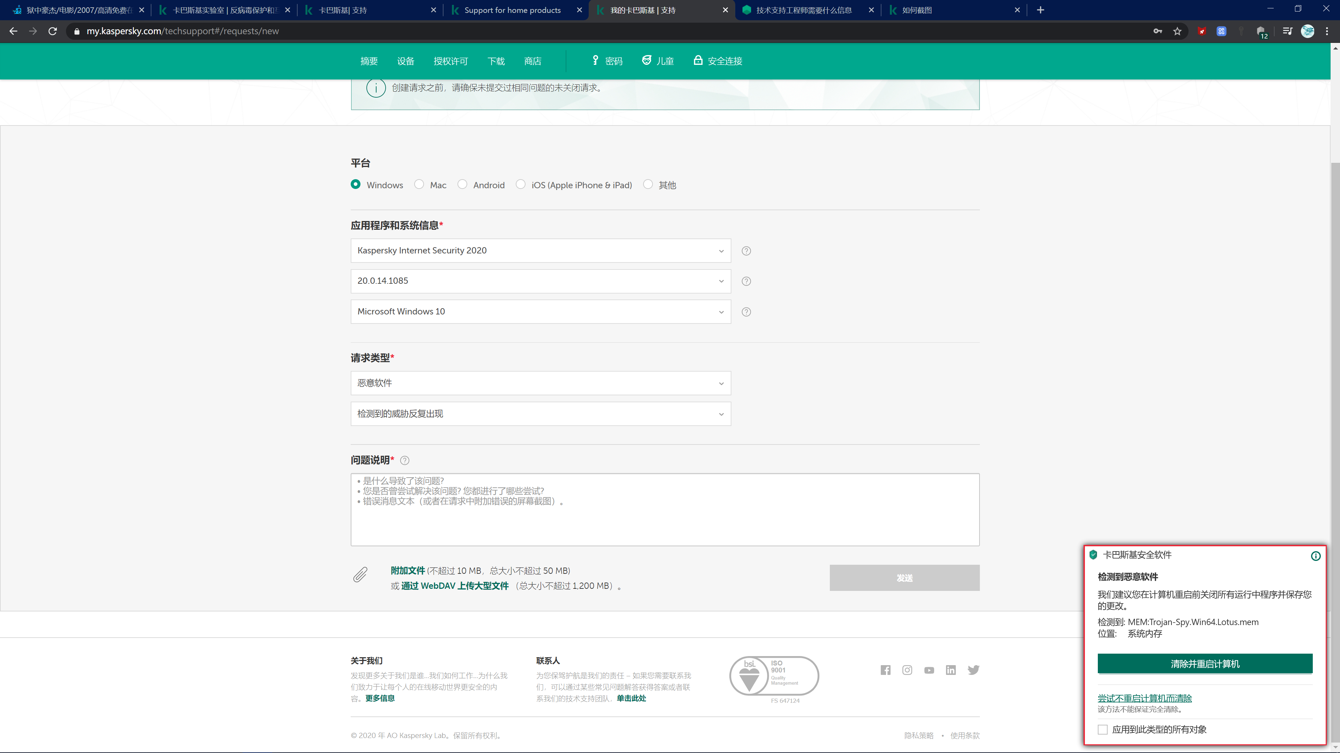Click the 清除并重启计算机 button
This screenshot has width=1340, height=753.
1205,664
